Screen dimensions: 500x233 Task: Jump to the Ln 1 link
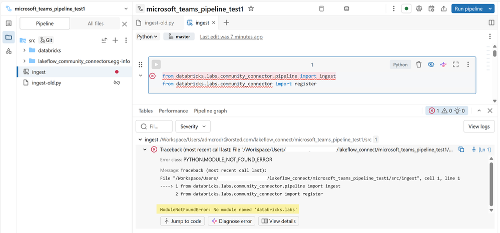(x=482, y=149)
